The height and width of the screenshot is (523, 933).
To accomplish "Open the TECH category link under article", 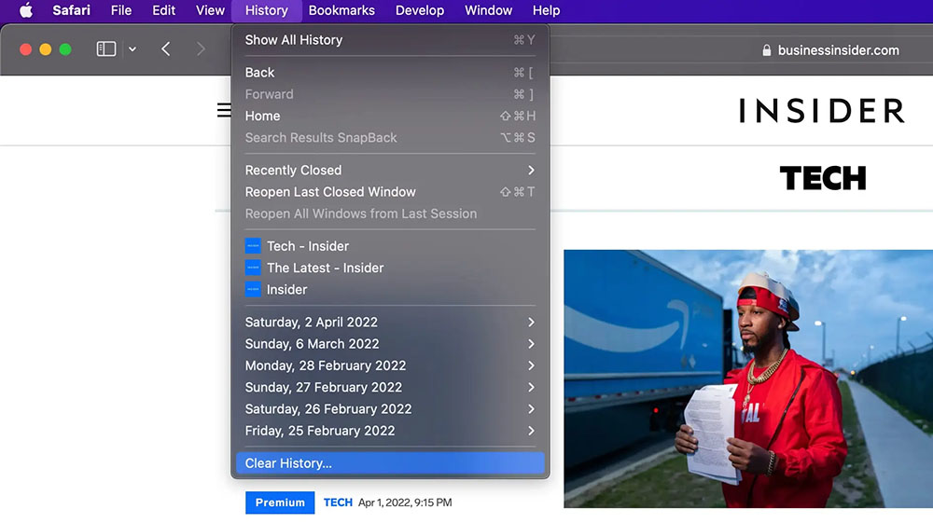I will click(338, 502).
